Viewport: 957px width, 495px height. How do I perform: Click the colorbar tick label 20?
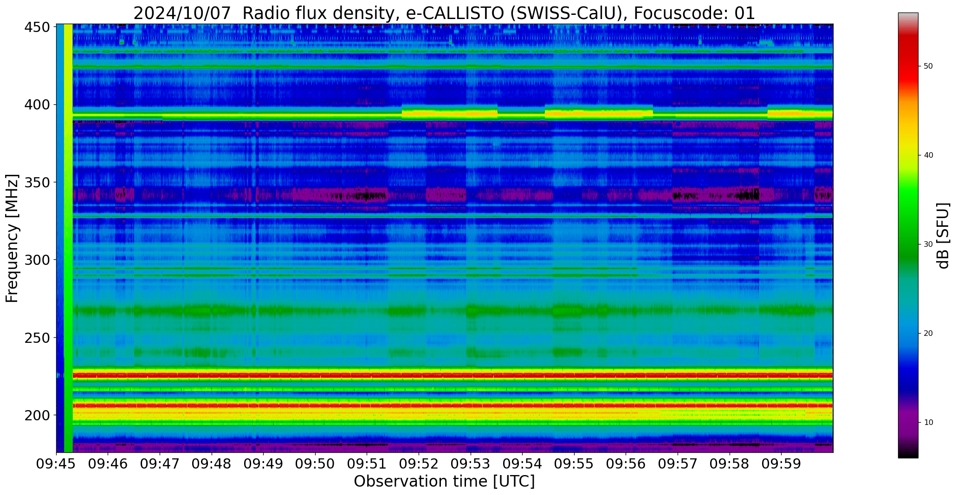[x=928, y=334]
